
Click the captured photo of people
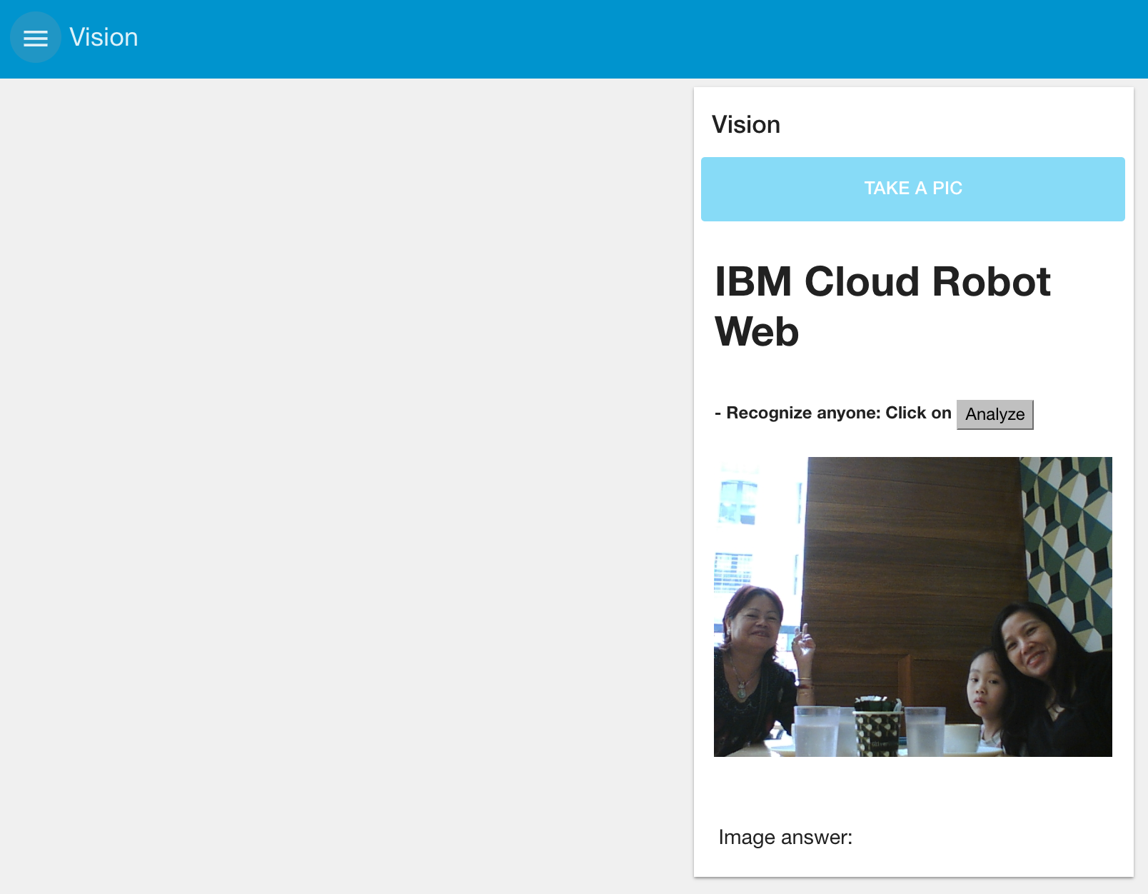click(x=913, y=607)
